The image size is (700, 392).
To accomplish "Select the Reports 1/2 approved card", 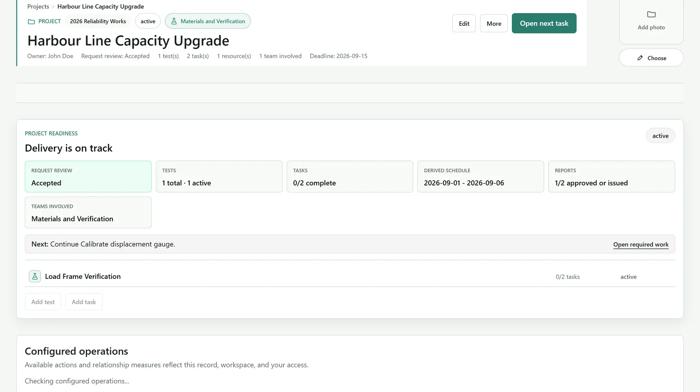I will point(612,177).
